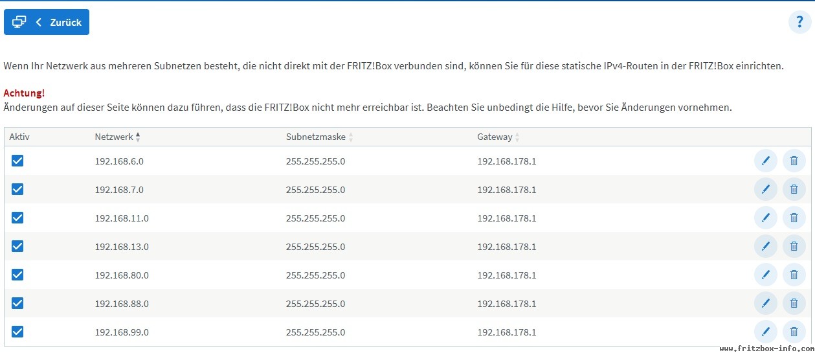
Task: Delete the 192.168.7.0 route
Action: 794,189
